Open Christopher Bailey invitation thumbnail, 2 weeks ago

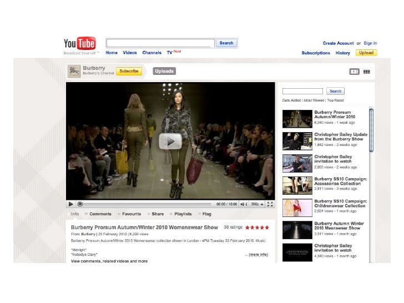pyautogui.click(x=297, y=163)
